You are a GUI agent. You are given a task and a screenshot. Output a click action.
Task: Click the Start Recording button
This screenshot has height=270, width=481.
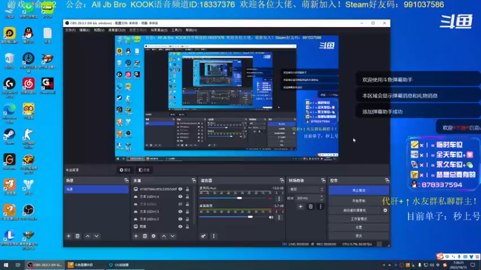(358, 201)
